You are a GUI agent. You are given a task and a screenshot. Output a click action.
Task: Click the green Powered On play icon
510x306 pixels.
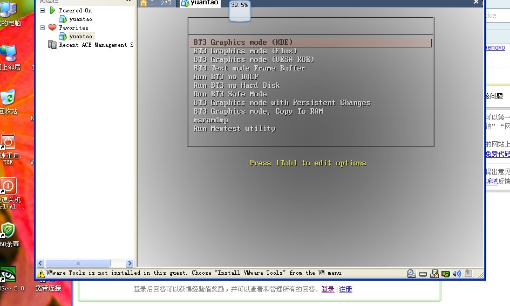(52, 10)
